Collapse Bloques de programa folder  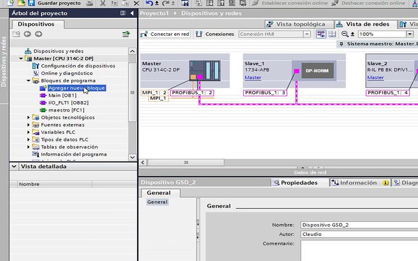point(28,80)
